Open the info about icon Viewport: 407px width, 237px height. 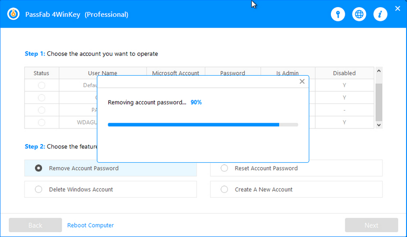pyautogui.click(x=380, y=14)
